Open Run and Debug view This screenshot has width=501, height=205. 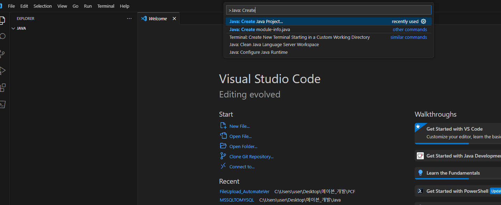2,70
